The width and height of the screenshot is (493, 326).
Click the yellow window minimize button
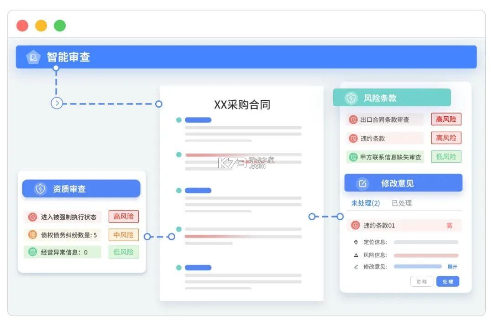pyautogui.click(x=41, y=26)
